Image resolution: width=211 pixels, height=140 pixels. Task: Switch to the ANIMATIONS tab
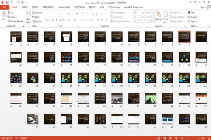[x=64, y=7]
